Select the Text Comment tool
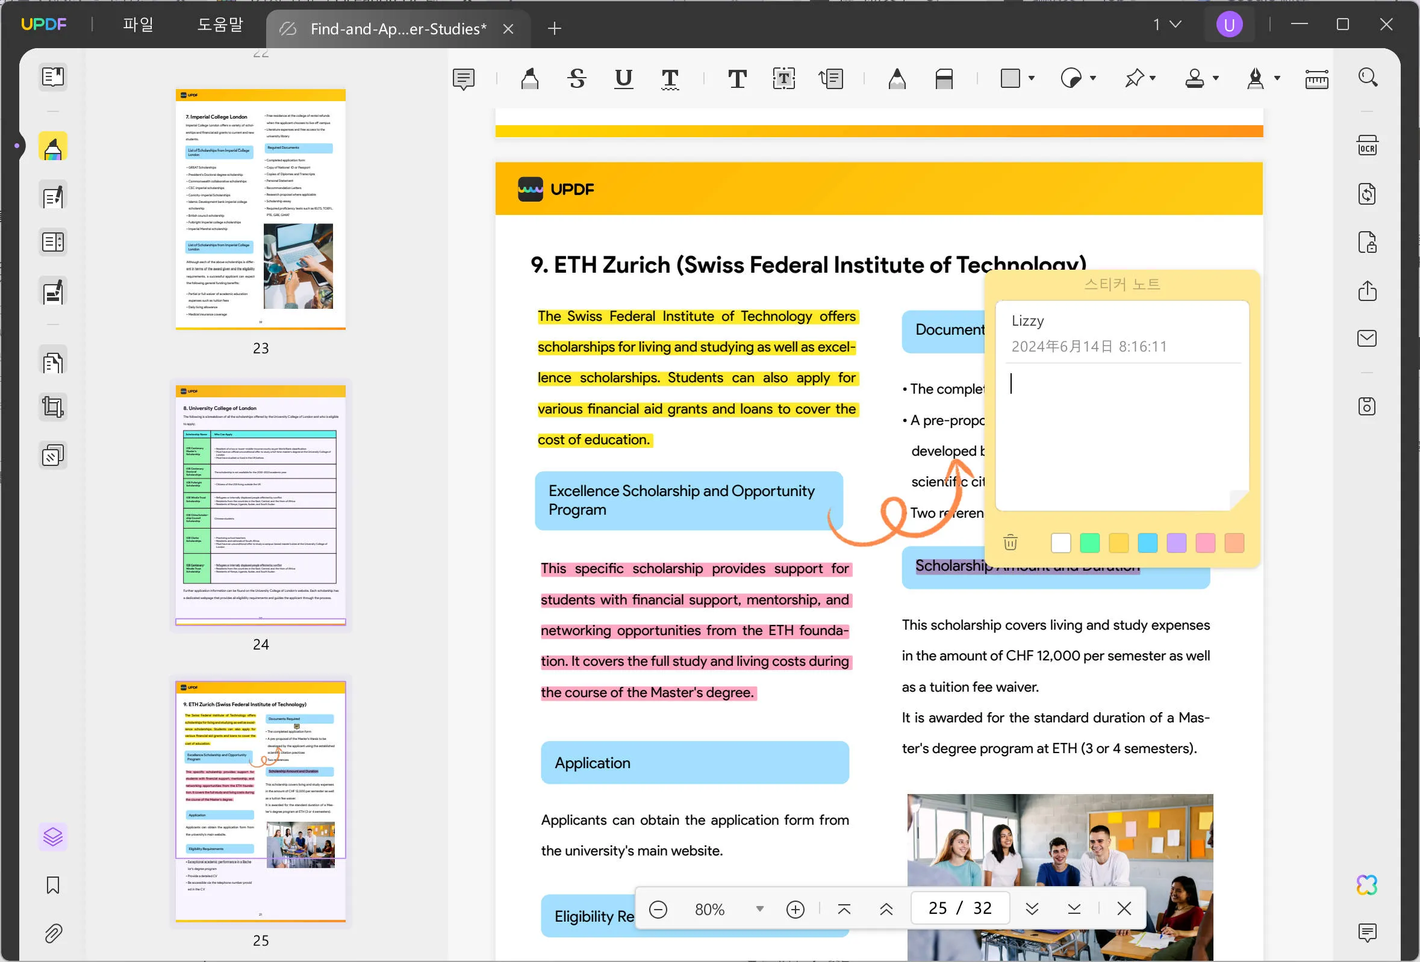Screen dimensions: 1420x962 pyautogui.click(x=738, y=79)
